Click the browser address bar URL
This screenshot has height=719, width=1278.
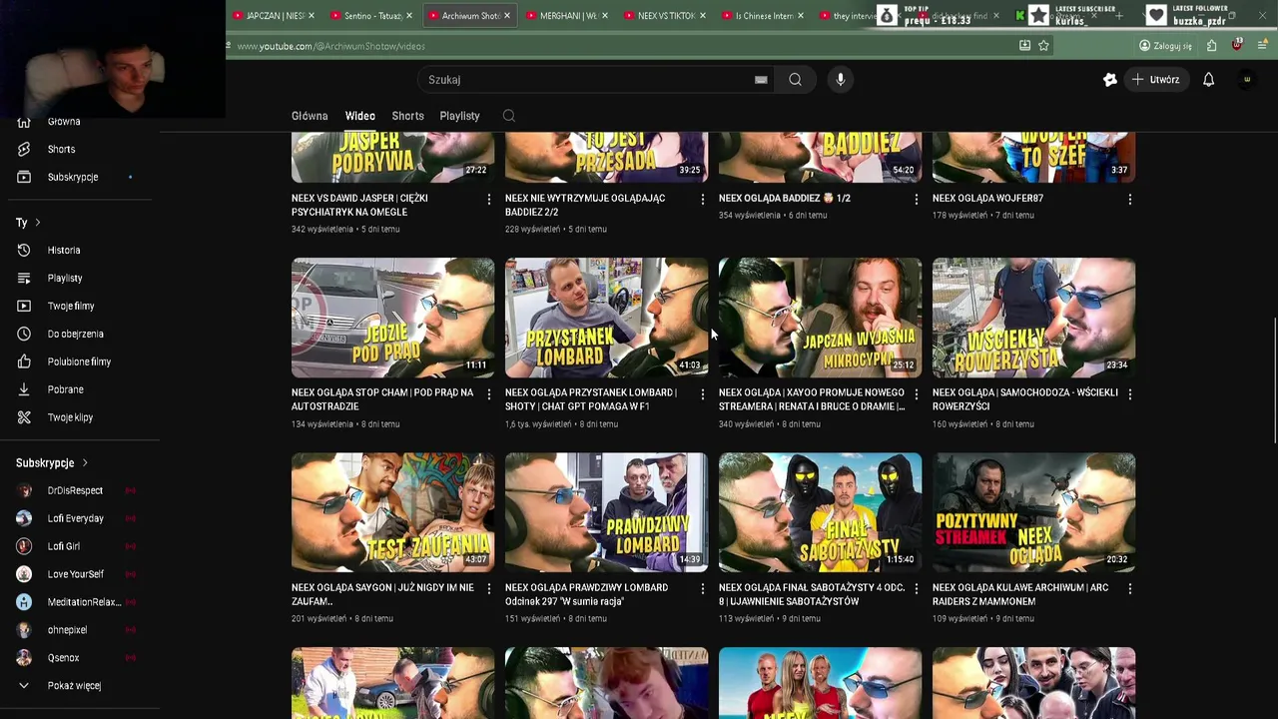(x=330, y=46)
